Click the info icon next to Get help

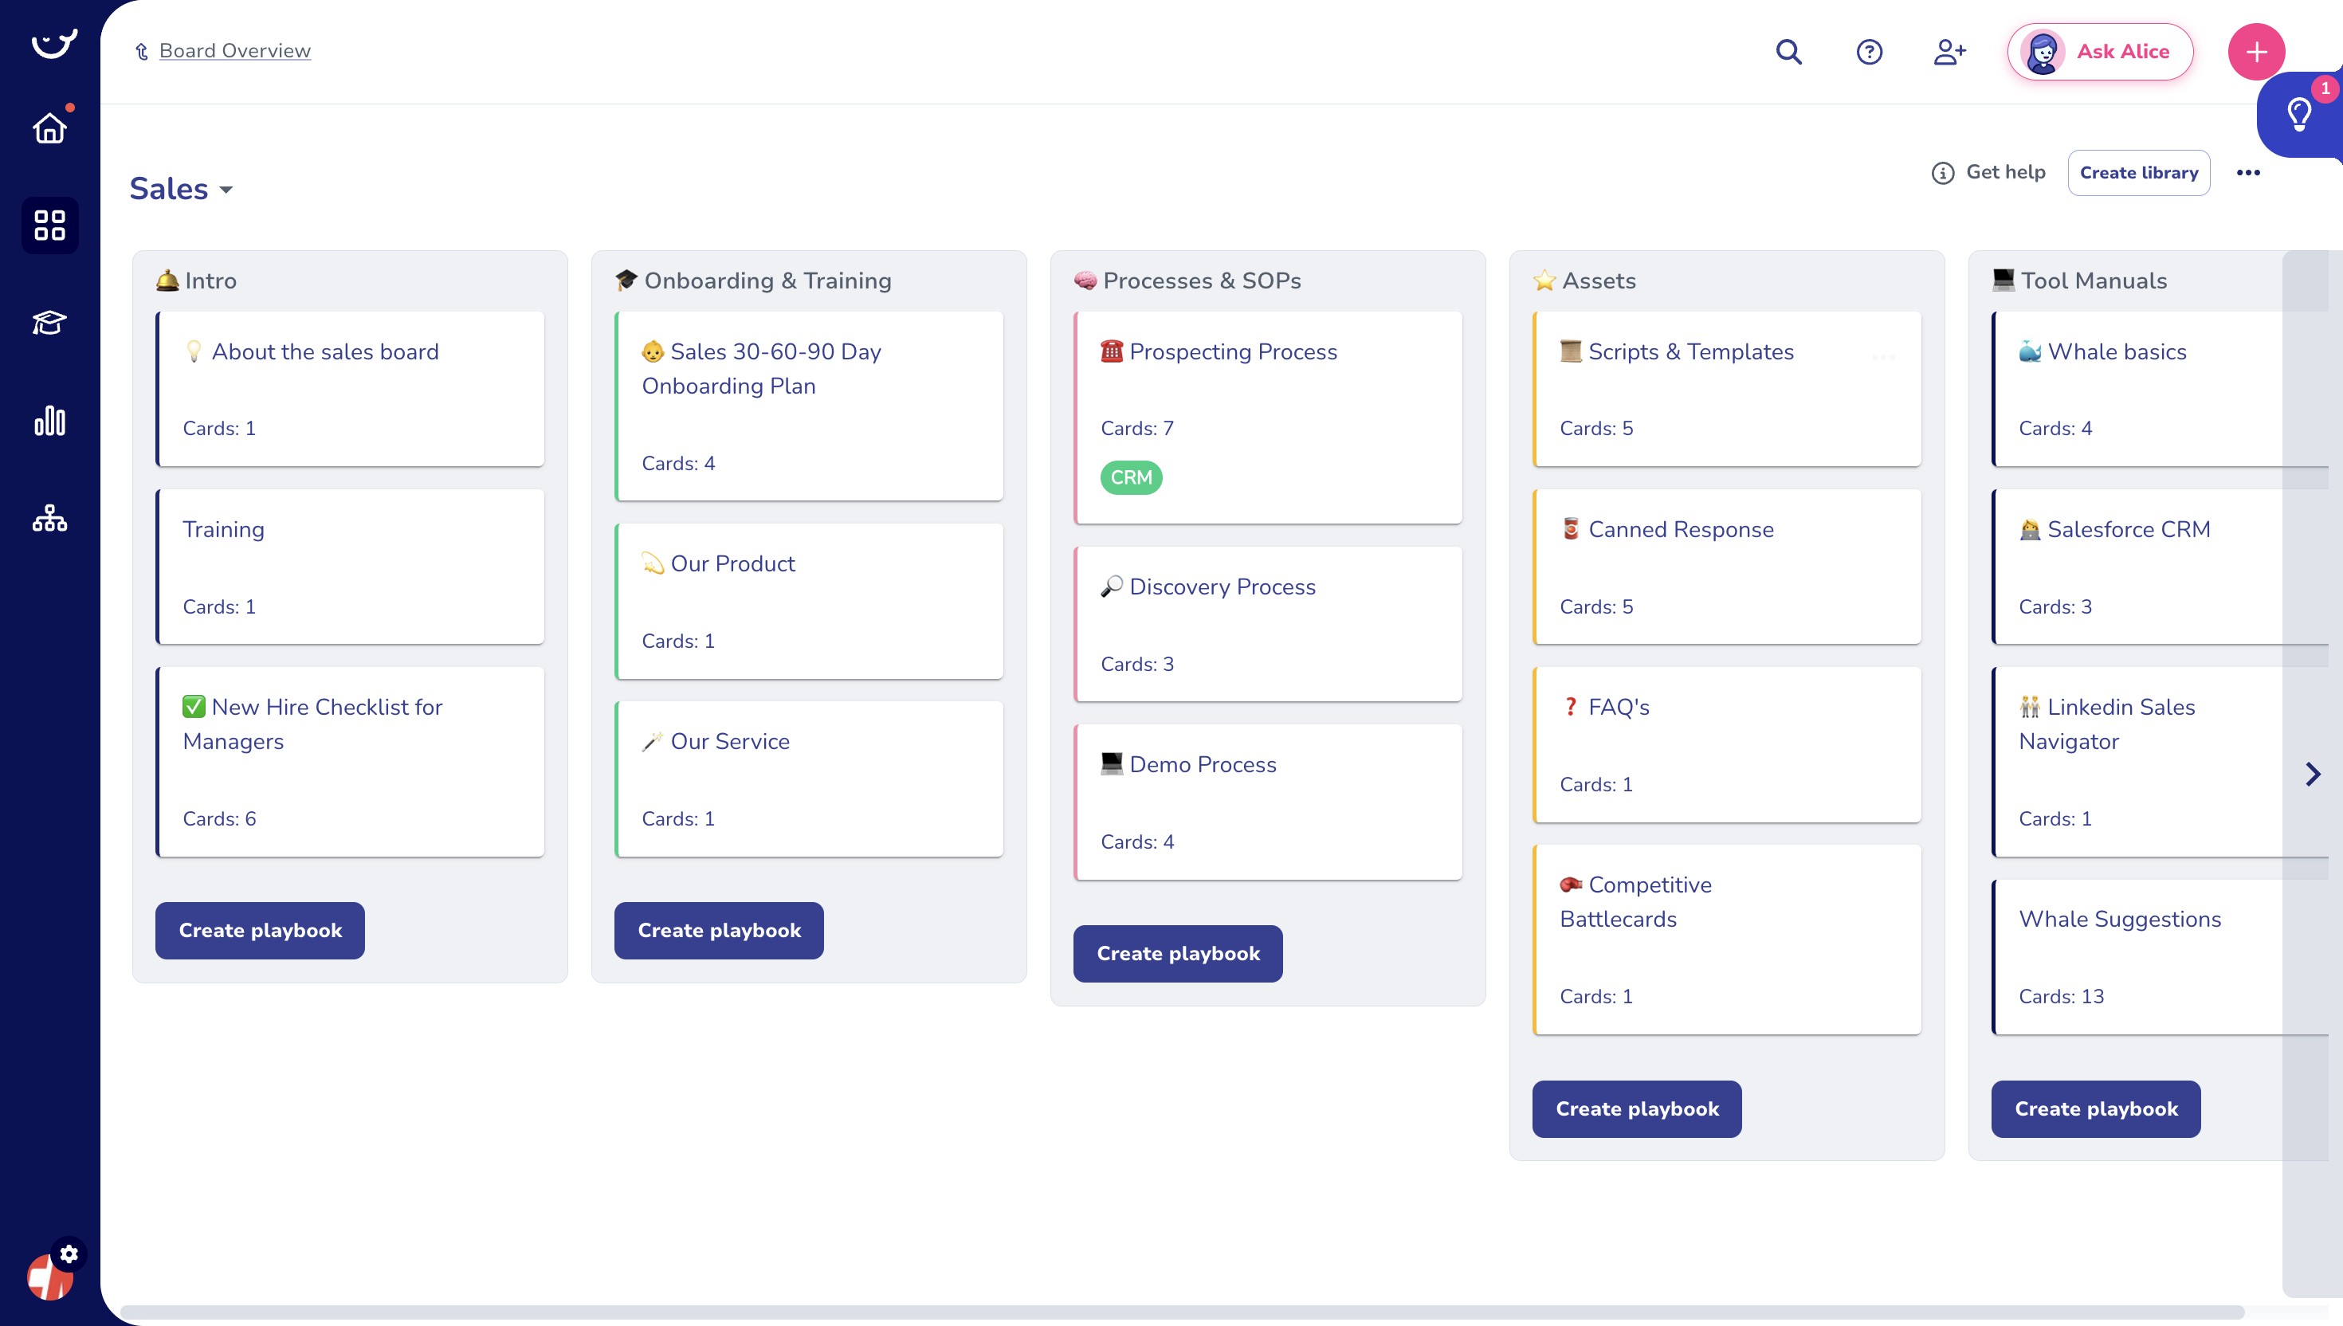[1943, 173]
